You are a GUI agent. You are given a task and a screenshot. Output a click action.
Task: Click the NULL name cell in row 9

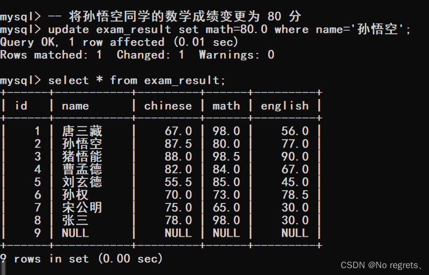76,233
